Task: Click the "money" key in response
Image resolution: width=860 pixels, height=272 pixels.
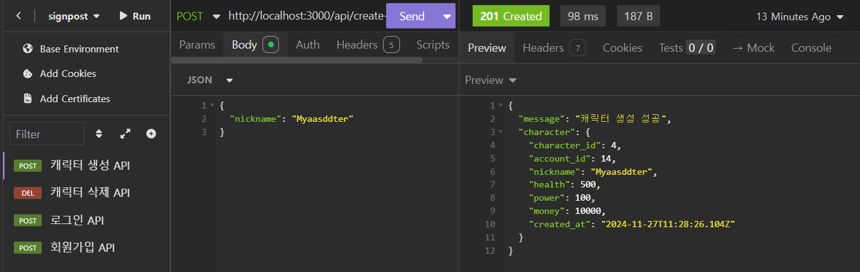Action: point(547,211)
